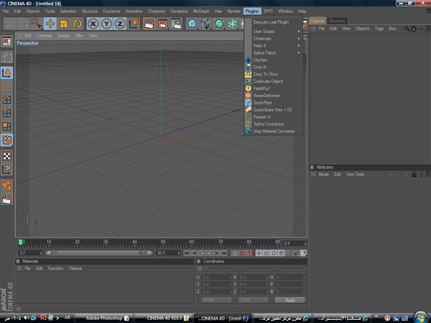Open the MoGraph menu
The height and width of the screenshot is (323, 431).
coord(201,11)
